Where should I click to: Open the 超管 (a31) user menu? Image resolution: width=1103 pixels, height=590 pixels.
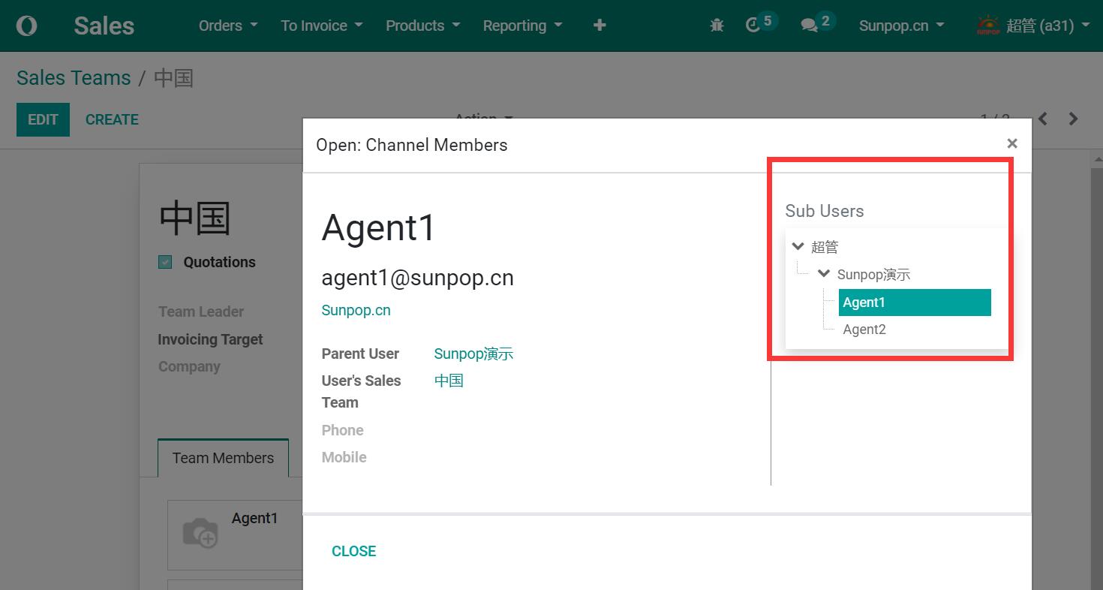[1033, 26]
